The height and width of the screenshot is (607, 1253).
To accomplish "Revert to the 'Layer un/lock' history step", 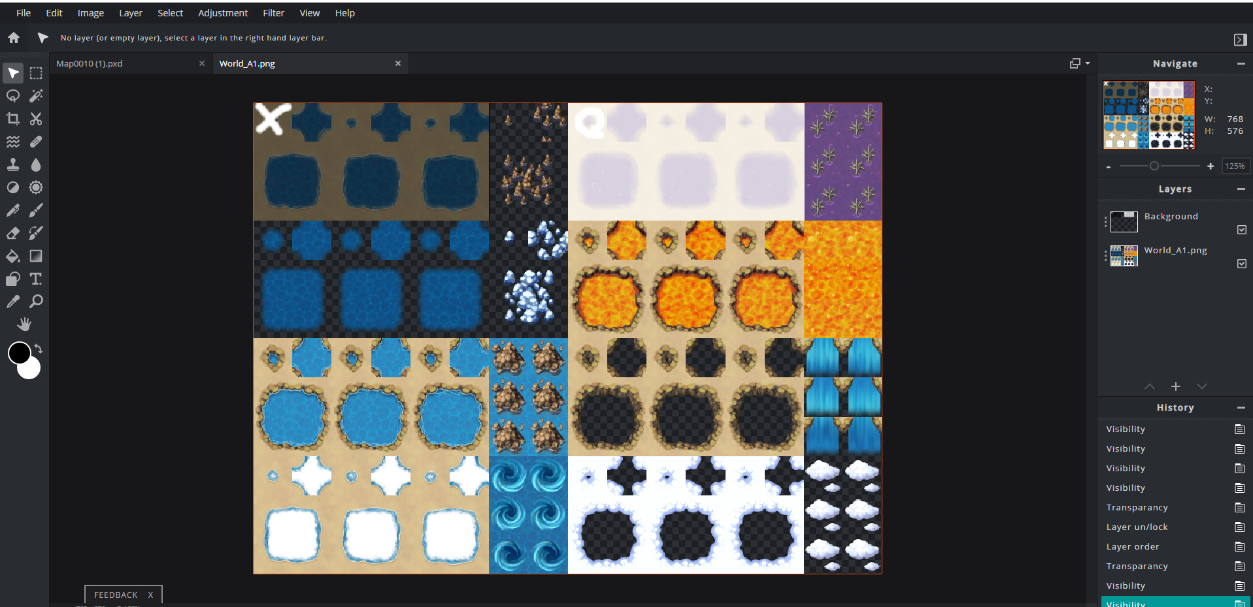I will point(1175,527).
